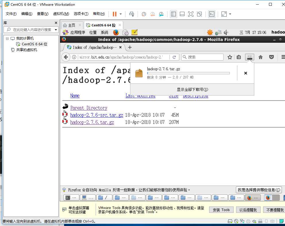Launch the mail client icon in GNOME panel
The image size is (285, 226).
pyautogui.click(x=126, y=32)
